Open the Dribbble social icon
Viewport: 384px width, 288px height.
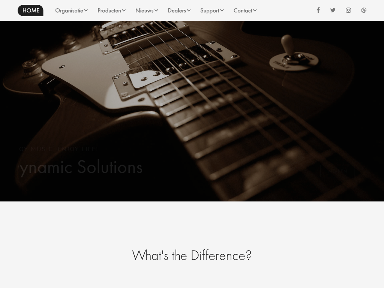(364, 10)
